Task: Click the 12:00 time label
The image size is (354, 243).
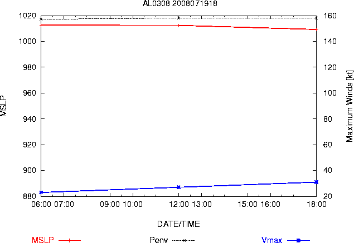Action: [x=179, y=204]
